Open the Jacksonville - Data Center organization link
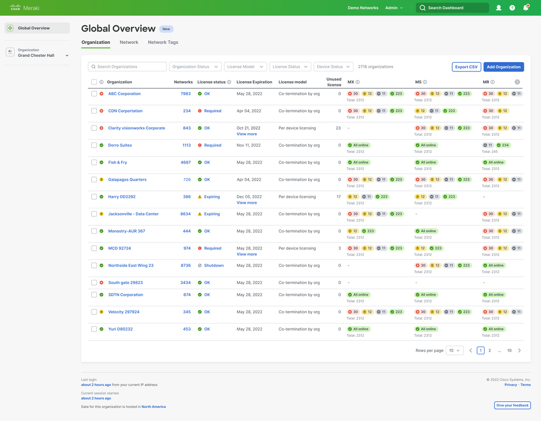 tap(133, 214)
